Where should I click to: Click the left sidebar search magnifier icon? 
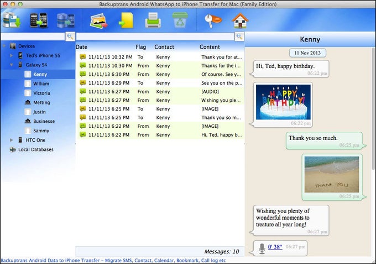click(70, 37)
